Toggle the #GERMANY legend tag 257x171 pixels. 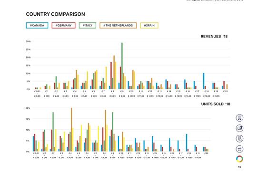tap(63, 25)
